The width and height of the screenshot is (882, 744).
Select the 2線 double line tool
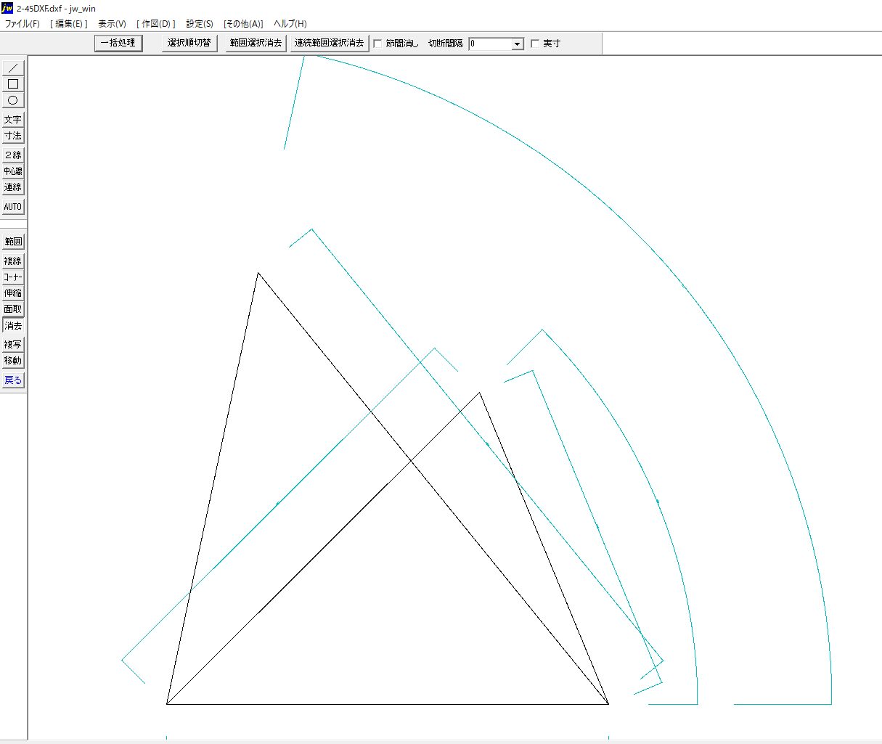tap(13, 155)
